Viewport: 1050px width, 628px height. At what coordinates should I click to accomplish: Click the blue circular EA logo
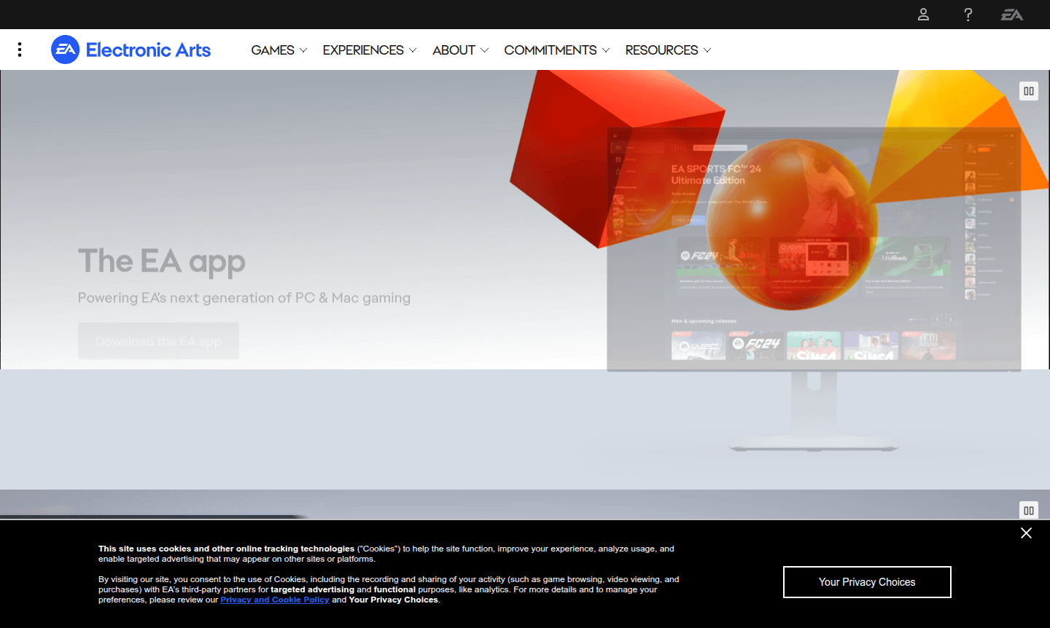(65, 50)
